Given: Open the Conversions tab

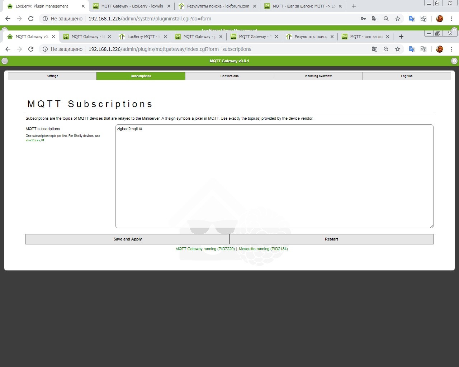Looking at the screenshot, I should click(x=229, y=76).
